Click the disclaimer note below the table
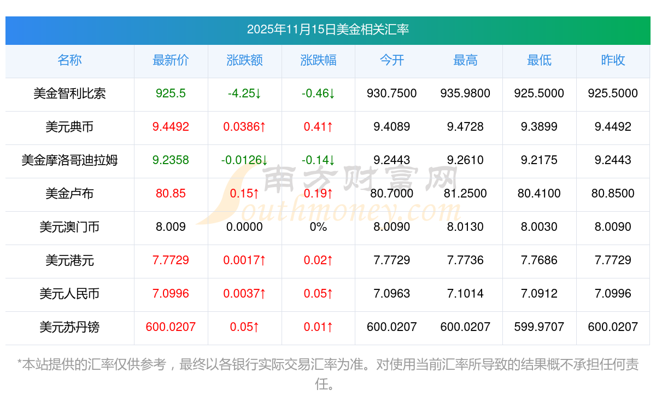Screen dimensions: 656x401 tap(328, 374)
